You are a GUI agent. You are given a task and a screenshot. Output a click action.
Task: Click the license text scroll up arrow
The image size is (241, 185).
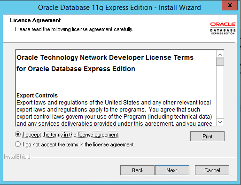click(220, 54)
